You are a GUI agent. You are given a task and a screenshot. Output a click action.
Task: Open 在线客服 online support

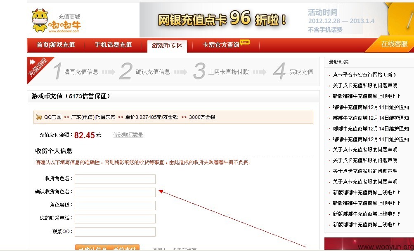(x=395, y=44)
